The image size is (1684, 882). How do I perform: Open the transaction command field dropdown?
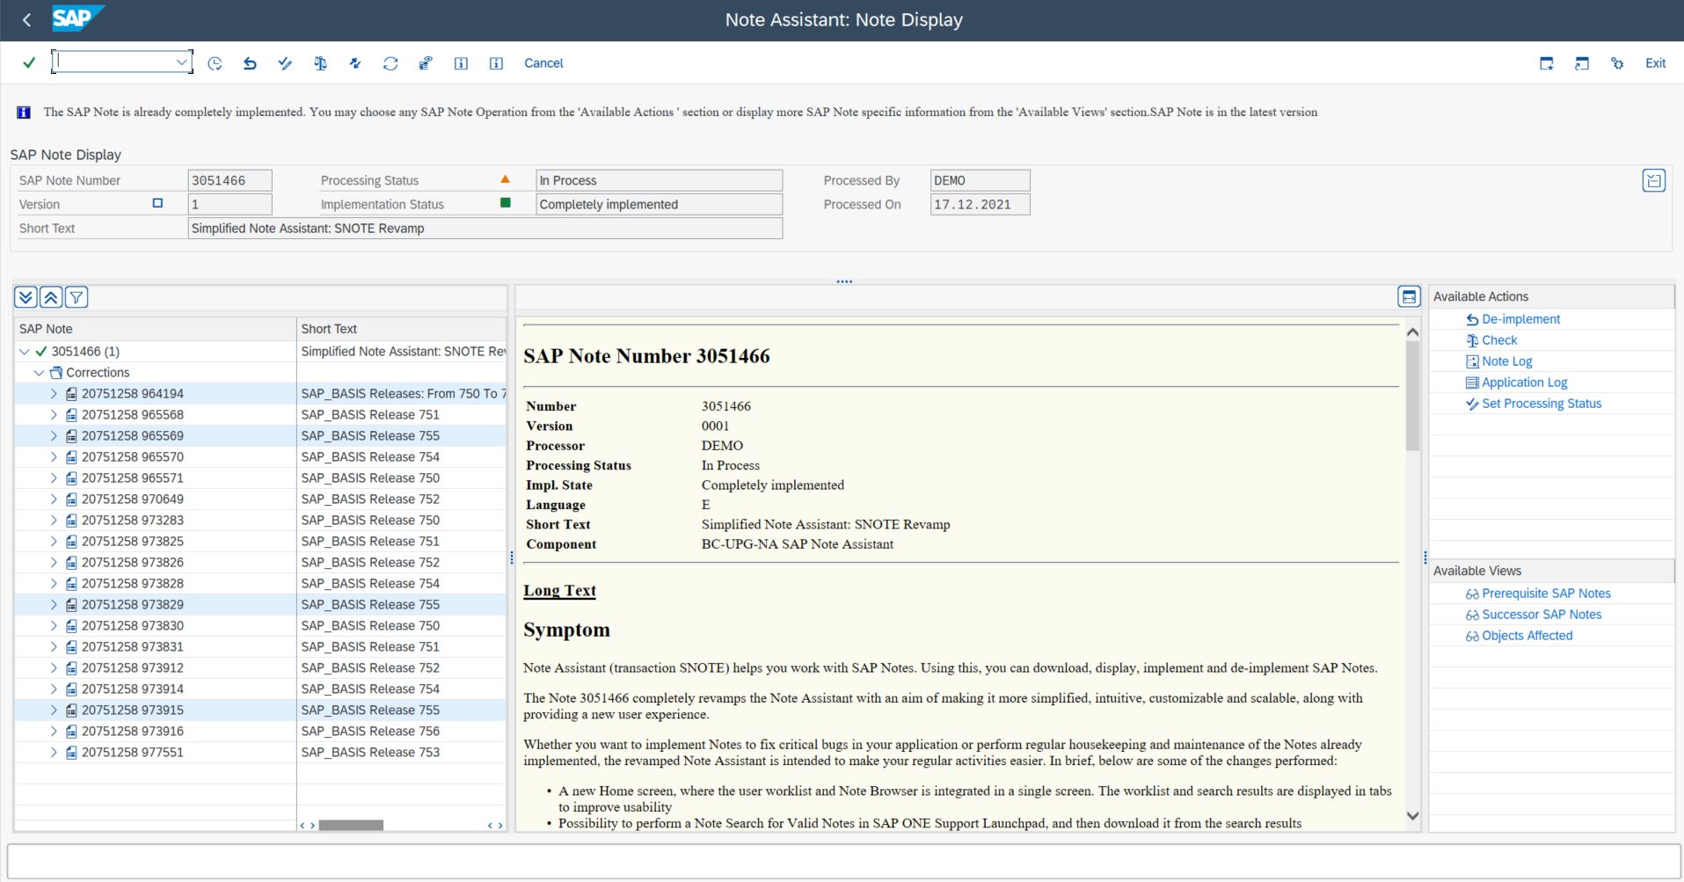[181, 62]
